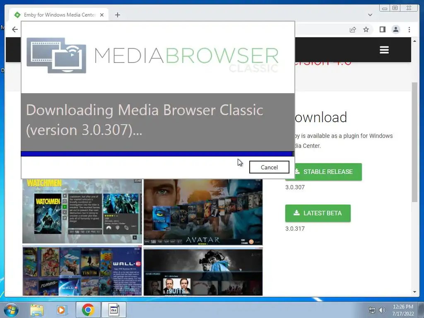Launch Windows Media Player from taskbar

tap(62, 310)
